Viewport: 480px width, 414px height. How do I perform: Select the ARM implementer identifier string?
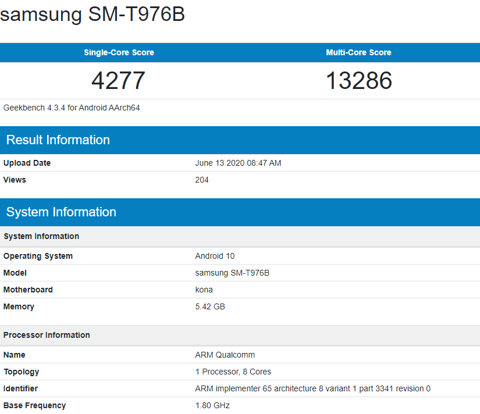pos(312,388)
